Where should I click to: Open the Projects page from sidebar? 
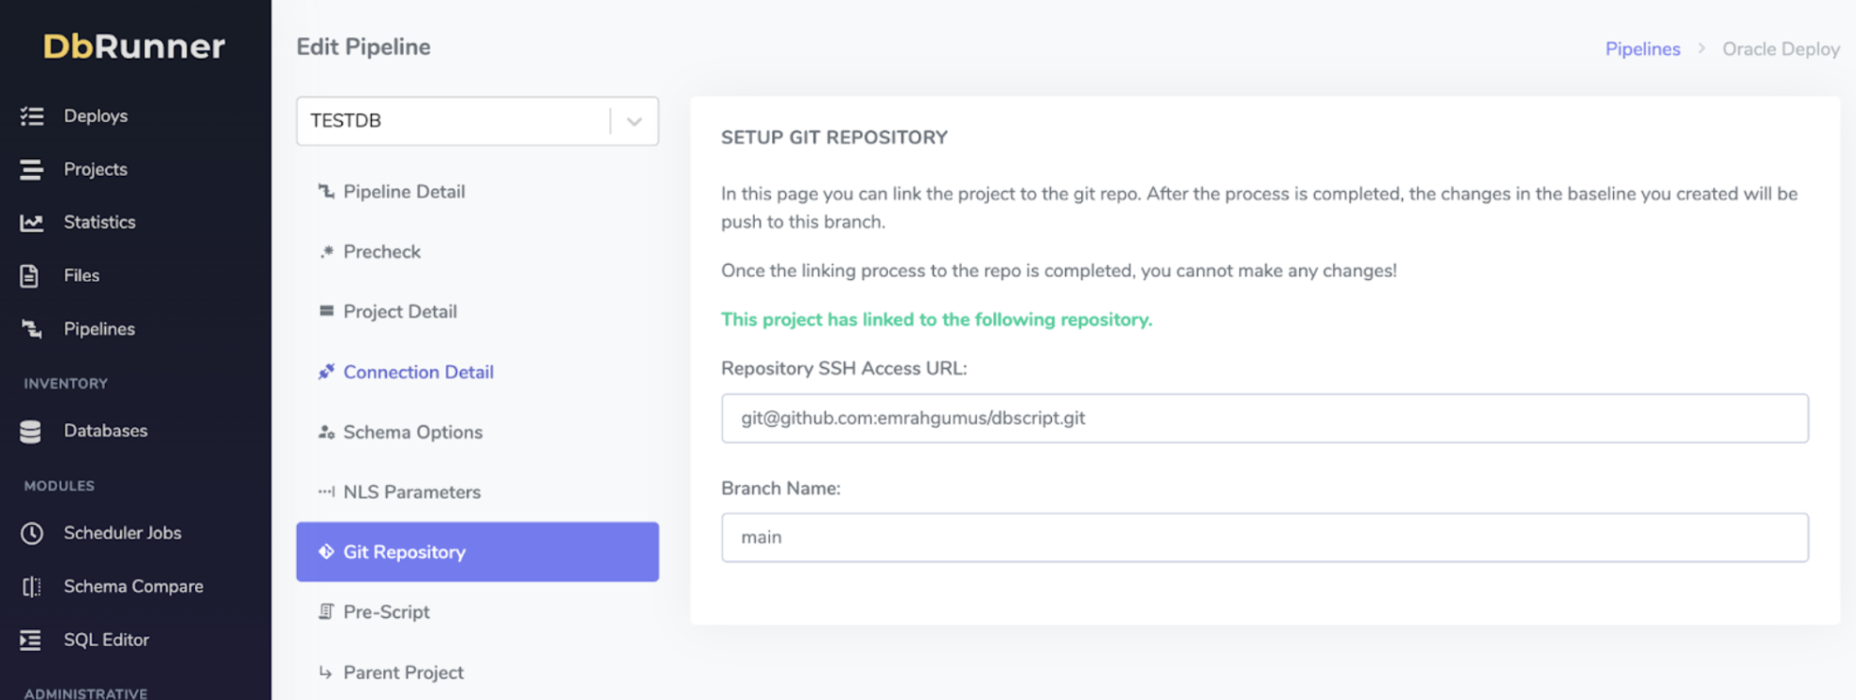(x=96, y=169)
